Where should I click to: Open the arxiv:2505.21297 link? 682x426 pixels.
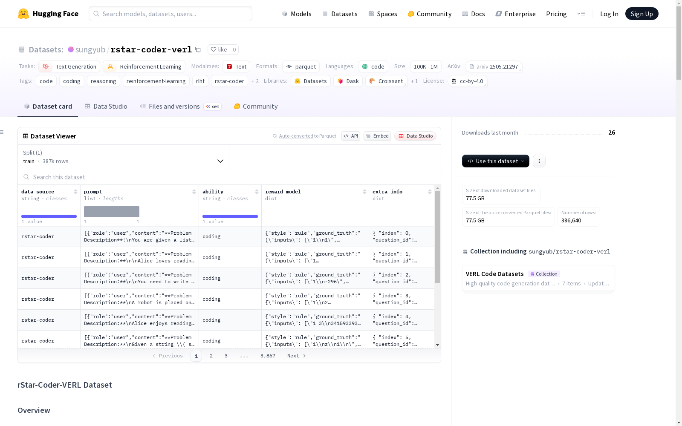494,66
